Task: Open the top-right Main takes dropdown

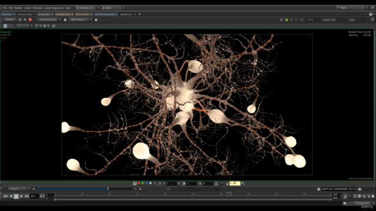Action: [x=352, y=8]
